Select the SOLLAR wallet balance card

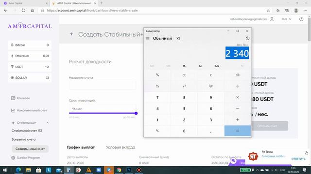(x=30, y=78)
